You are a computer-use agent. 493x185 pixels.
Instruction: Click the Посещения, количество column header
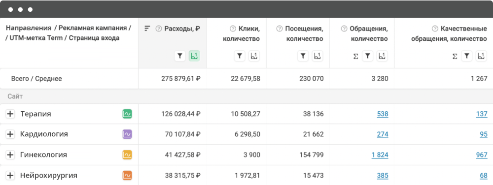click(304, 34)
